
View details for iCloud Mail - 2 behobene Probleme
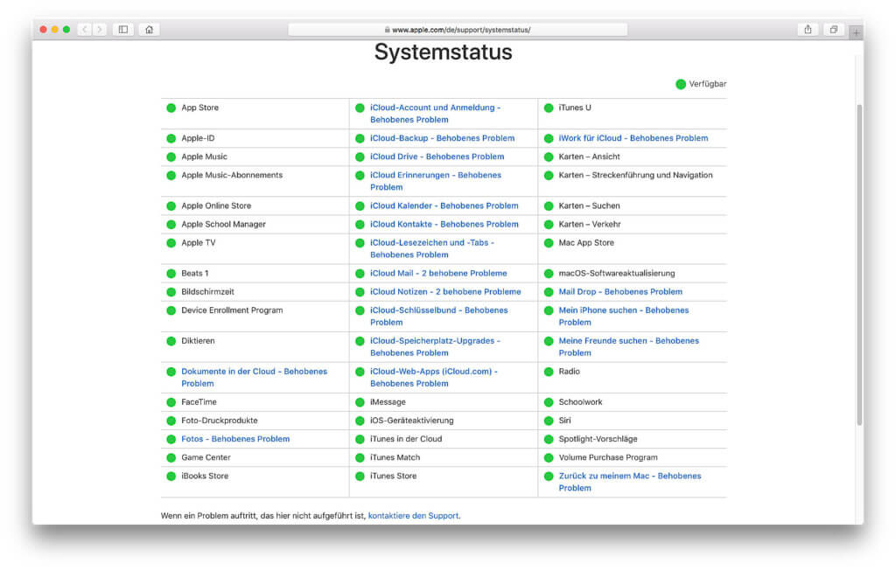click(437, 273)
